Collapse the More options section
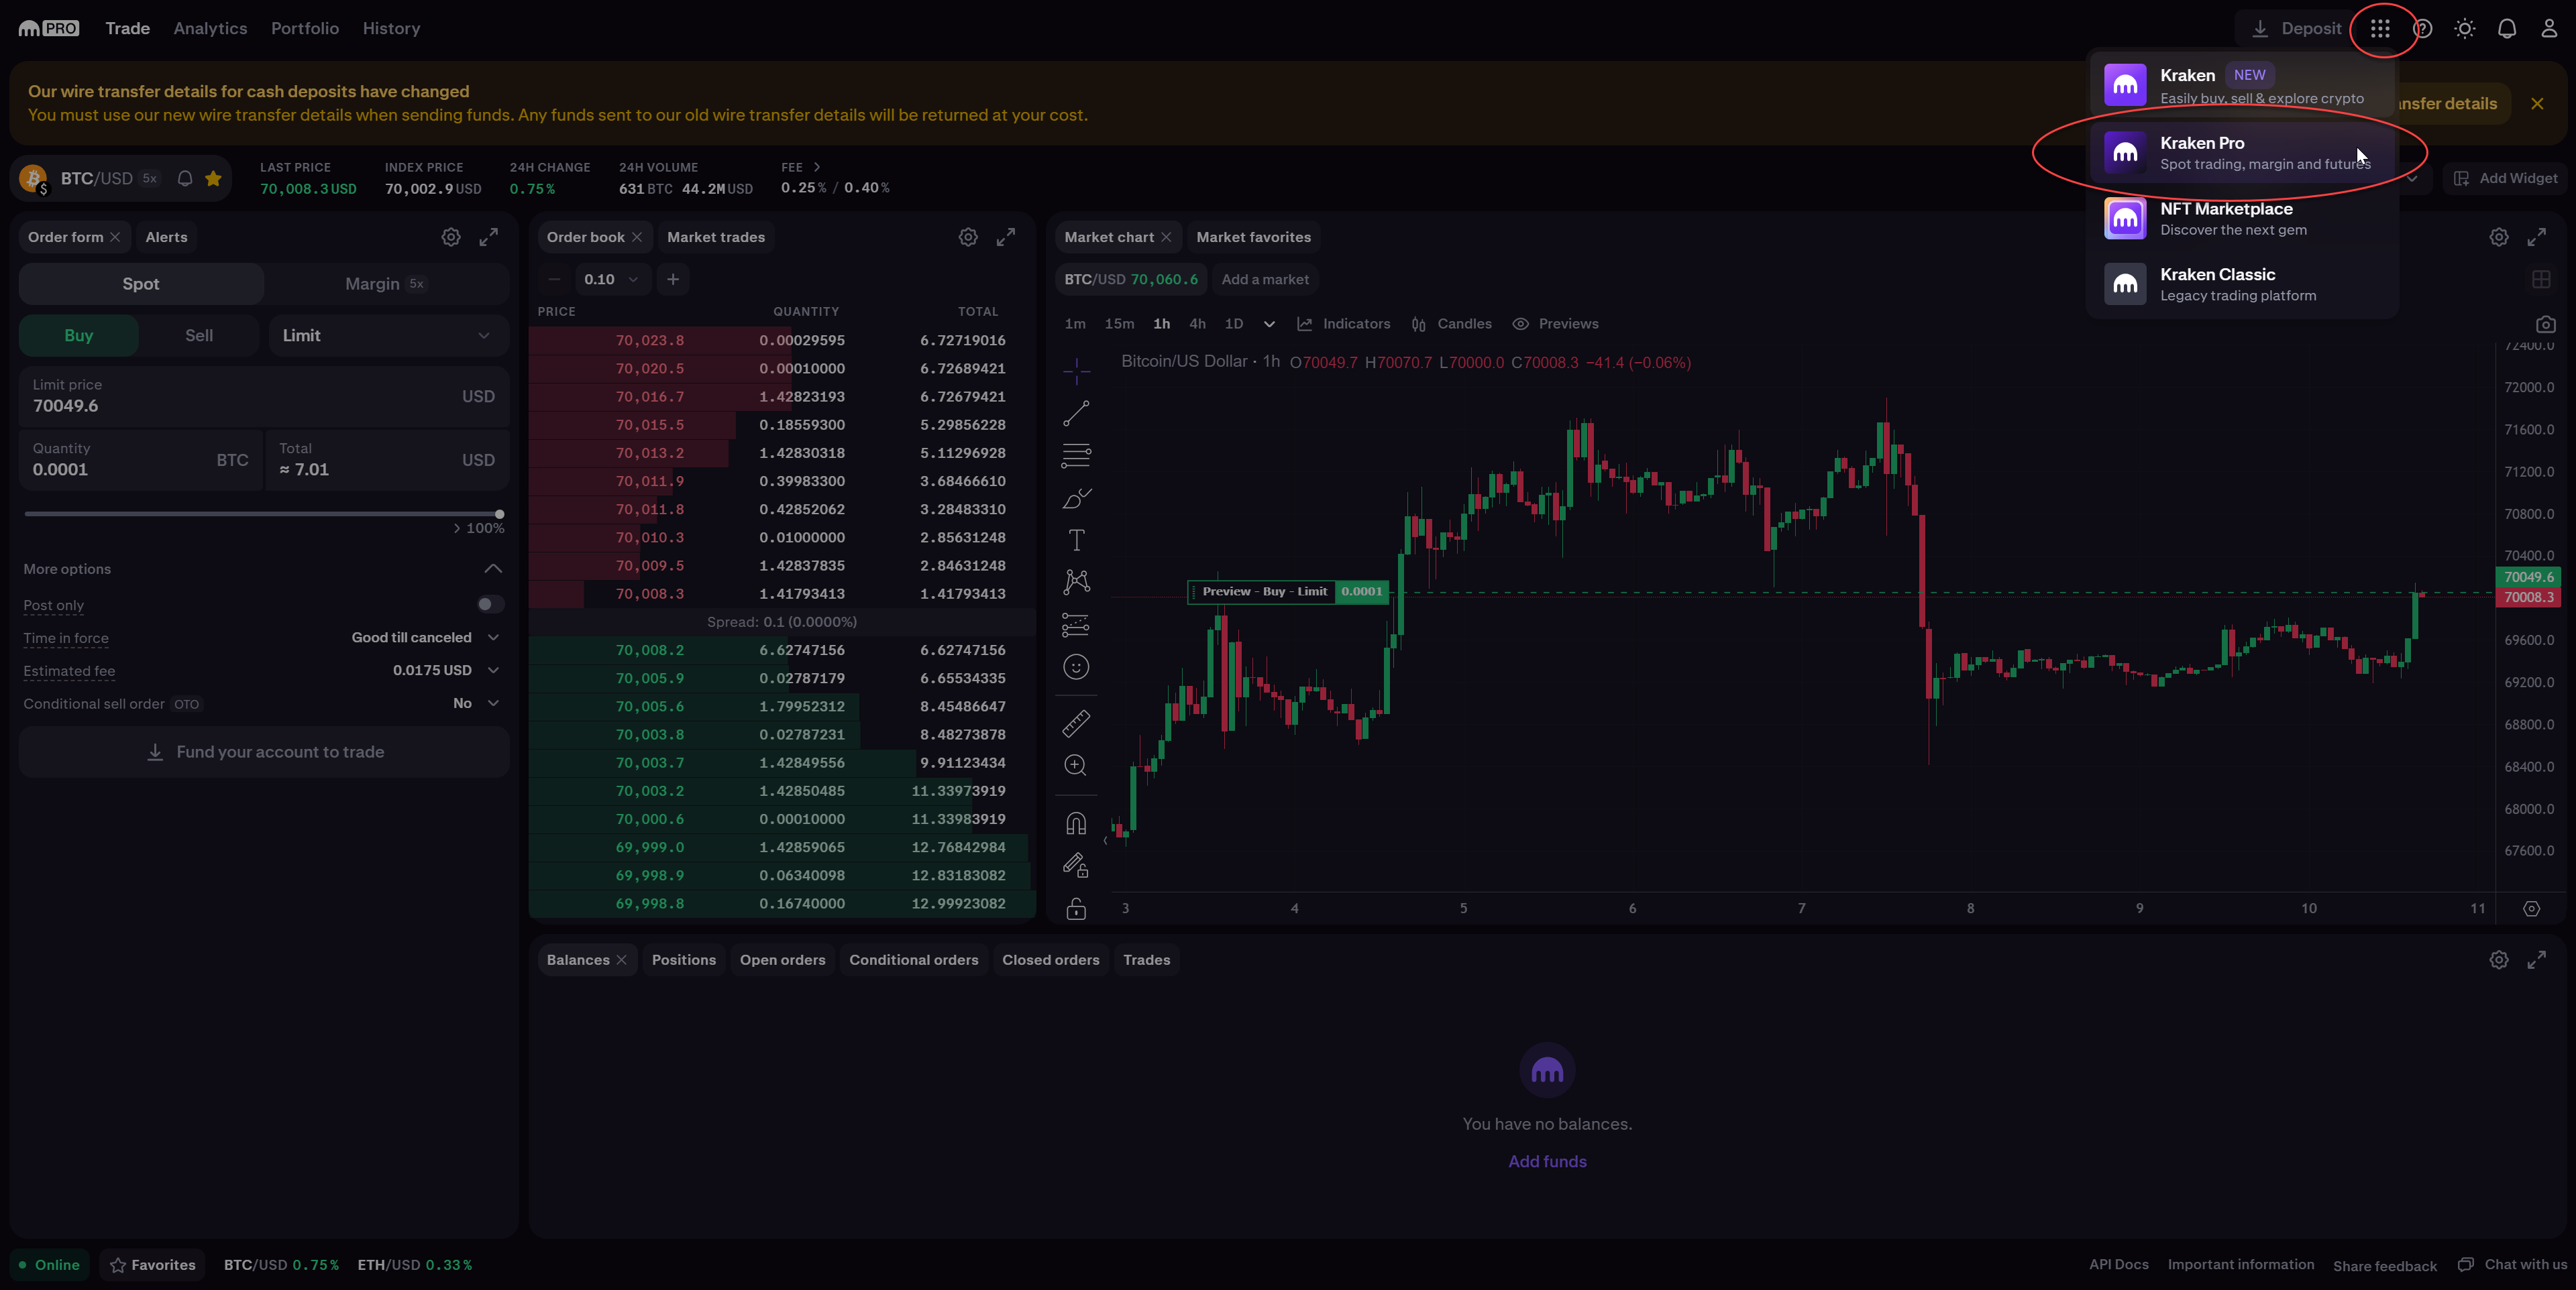 [x=493, y=569]
